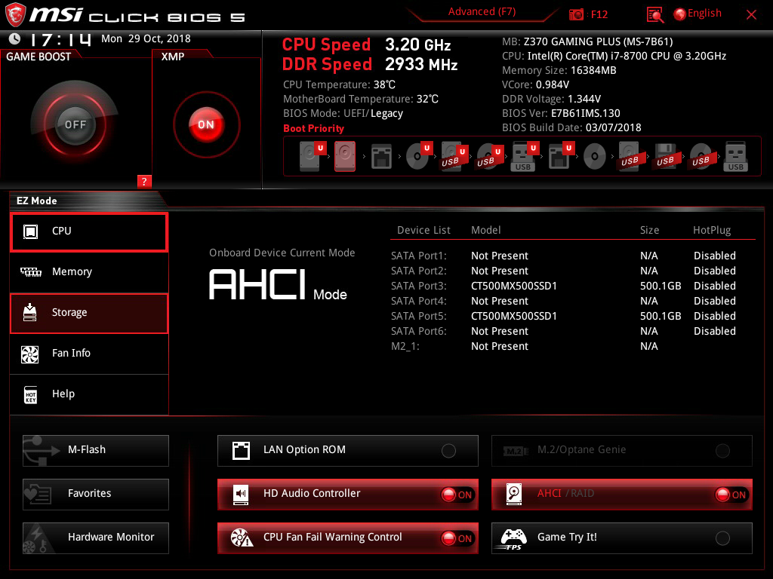
Task: Turn on the Game Boost knob
Action: click(75, 124)
